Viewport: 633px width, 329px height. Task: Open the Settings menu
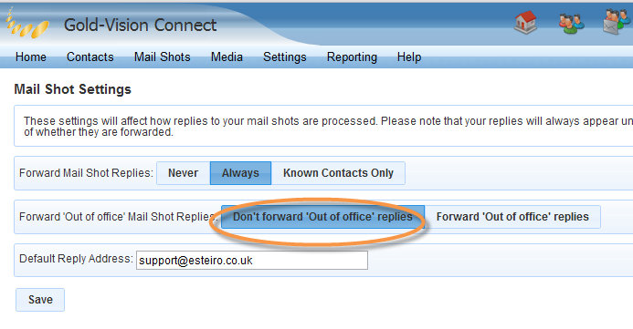pos(285,57)
